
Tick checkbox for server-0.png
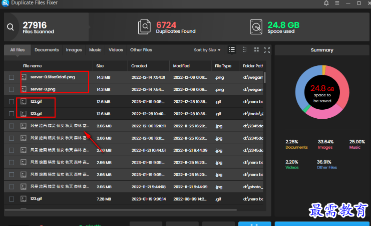(x=12, y=89)
